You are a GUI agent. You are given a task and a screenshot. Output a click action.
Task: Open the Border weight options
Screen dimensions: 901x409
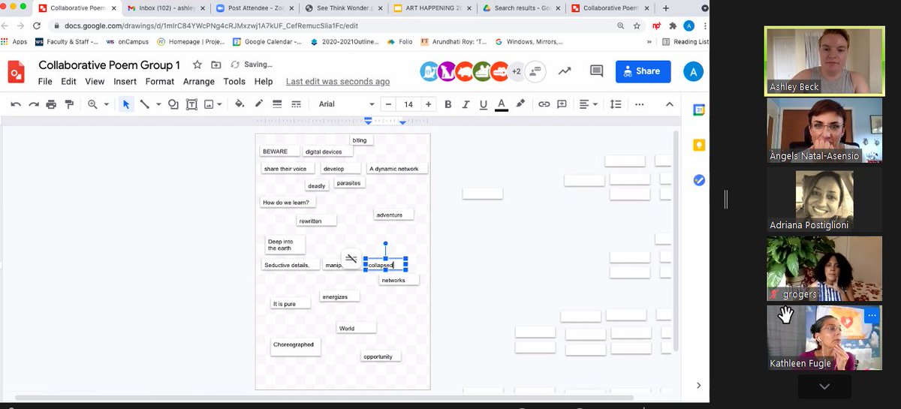pyautogui.click(x=277, y=104)
